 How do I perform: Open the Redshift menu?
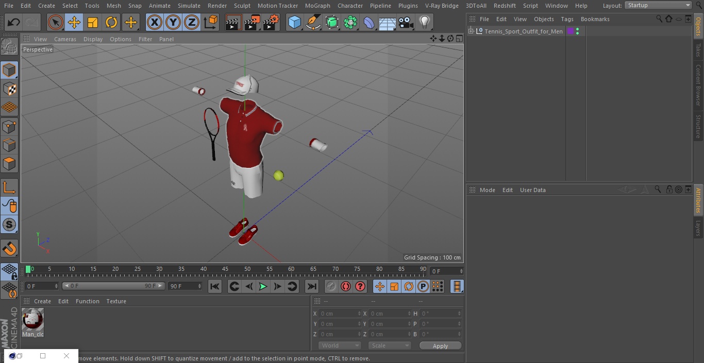click(505, 6)
